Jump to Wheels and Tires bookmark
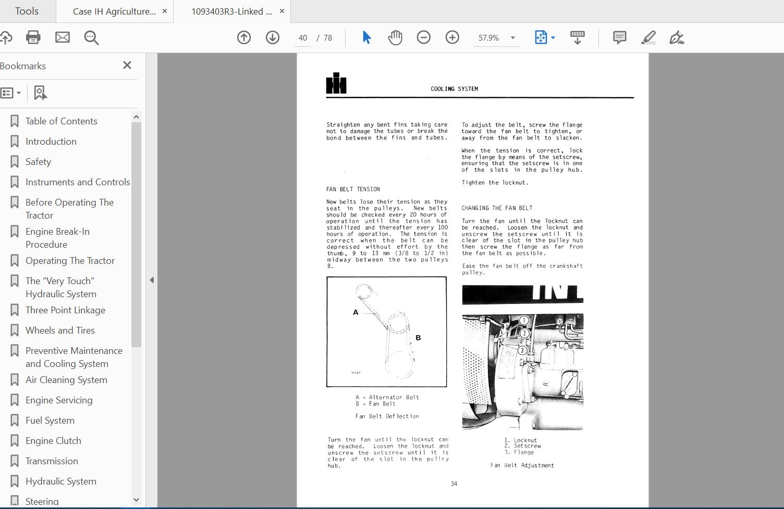 tap(60, 330)
